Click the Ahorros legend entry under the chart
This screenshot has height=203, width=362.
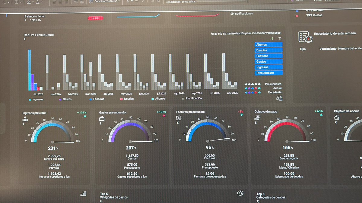[158, 98]
